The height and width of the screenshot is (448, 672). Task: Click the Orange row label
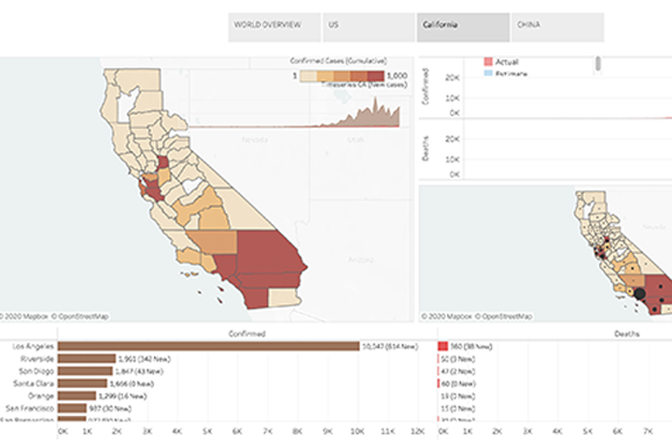click(x=41, y=396)
